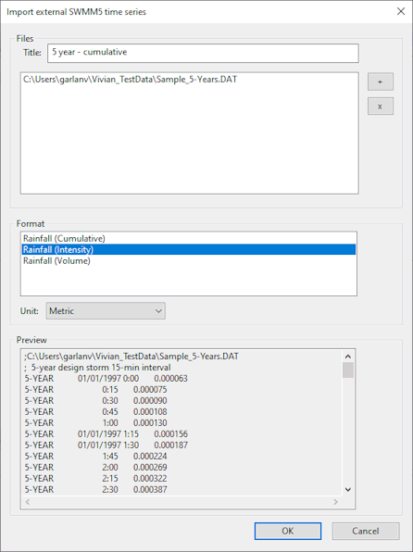Add a file with the + button

(x=381, y=82)
